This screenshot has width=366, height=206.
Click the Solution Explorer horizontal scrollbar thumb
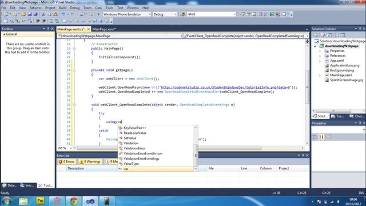(x=333, y=111)
